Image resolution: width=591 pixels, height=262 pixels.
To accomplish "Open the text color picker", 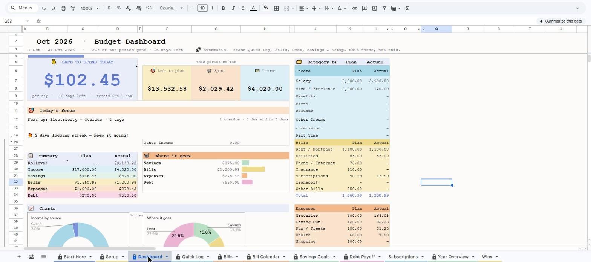I will click(x=253, y=8).
